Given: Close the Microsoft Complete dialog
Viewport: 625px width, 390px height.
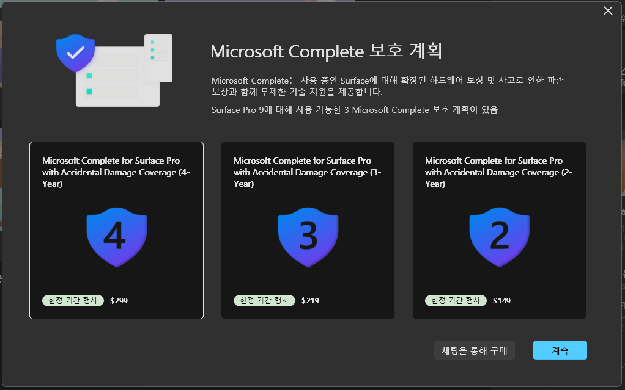Looking at the screenshot, I should (608, 11).
